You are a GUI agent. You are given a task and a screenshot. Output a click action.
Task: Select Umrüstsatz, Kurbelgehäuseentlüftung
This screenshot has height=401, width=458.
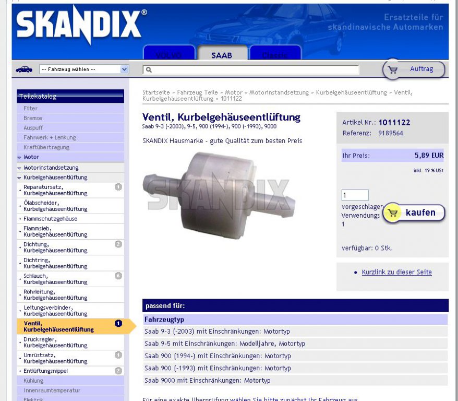(x=70, y=358)
